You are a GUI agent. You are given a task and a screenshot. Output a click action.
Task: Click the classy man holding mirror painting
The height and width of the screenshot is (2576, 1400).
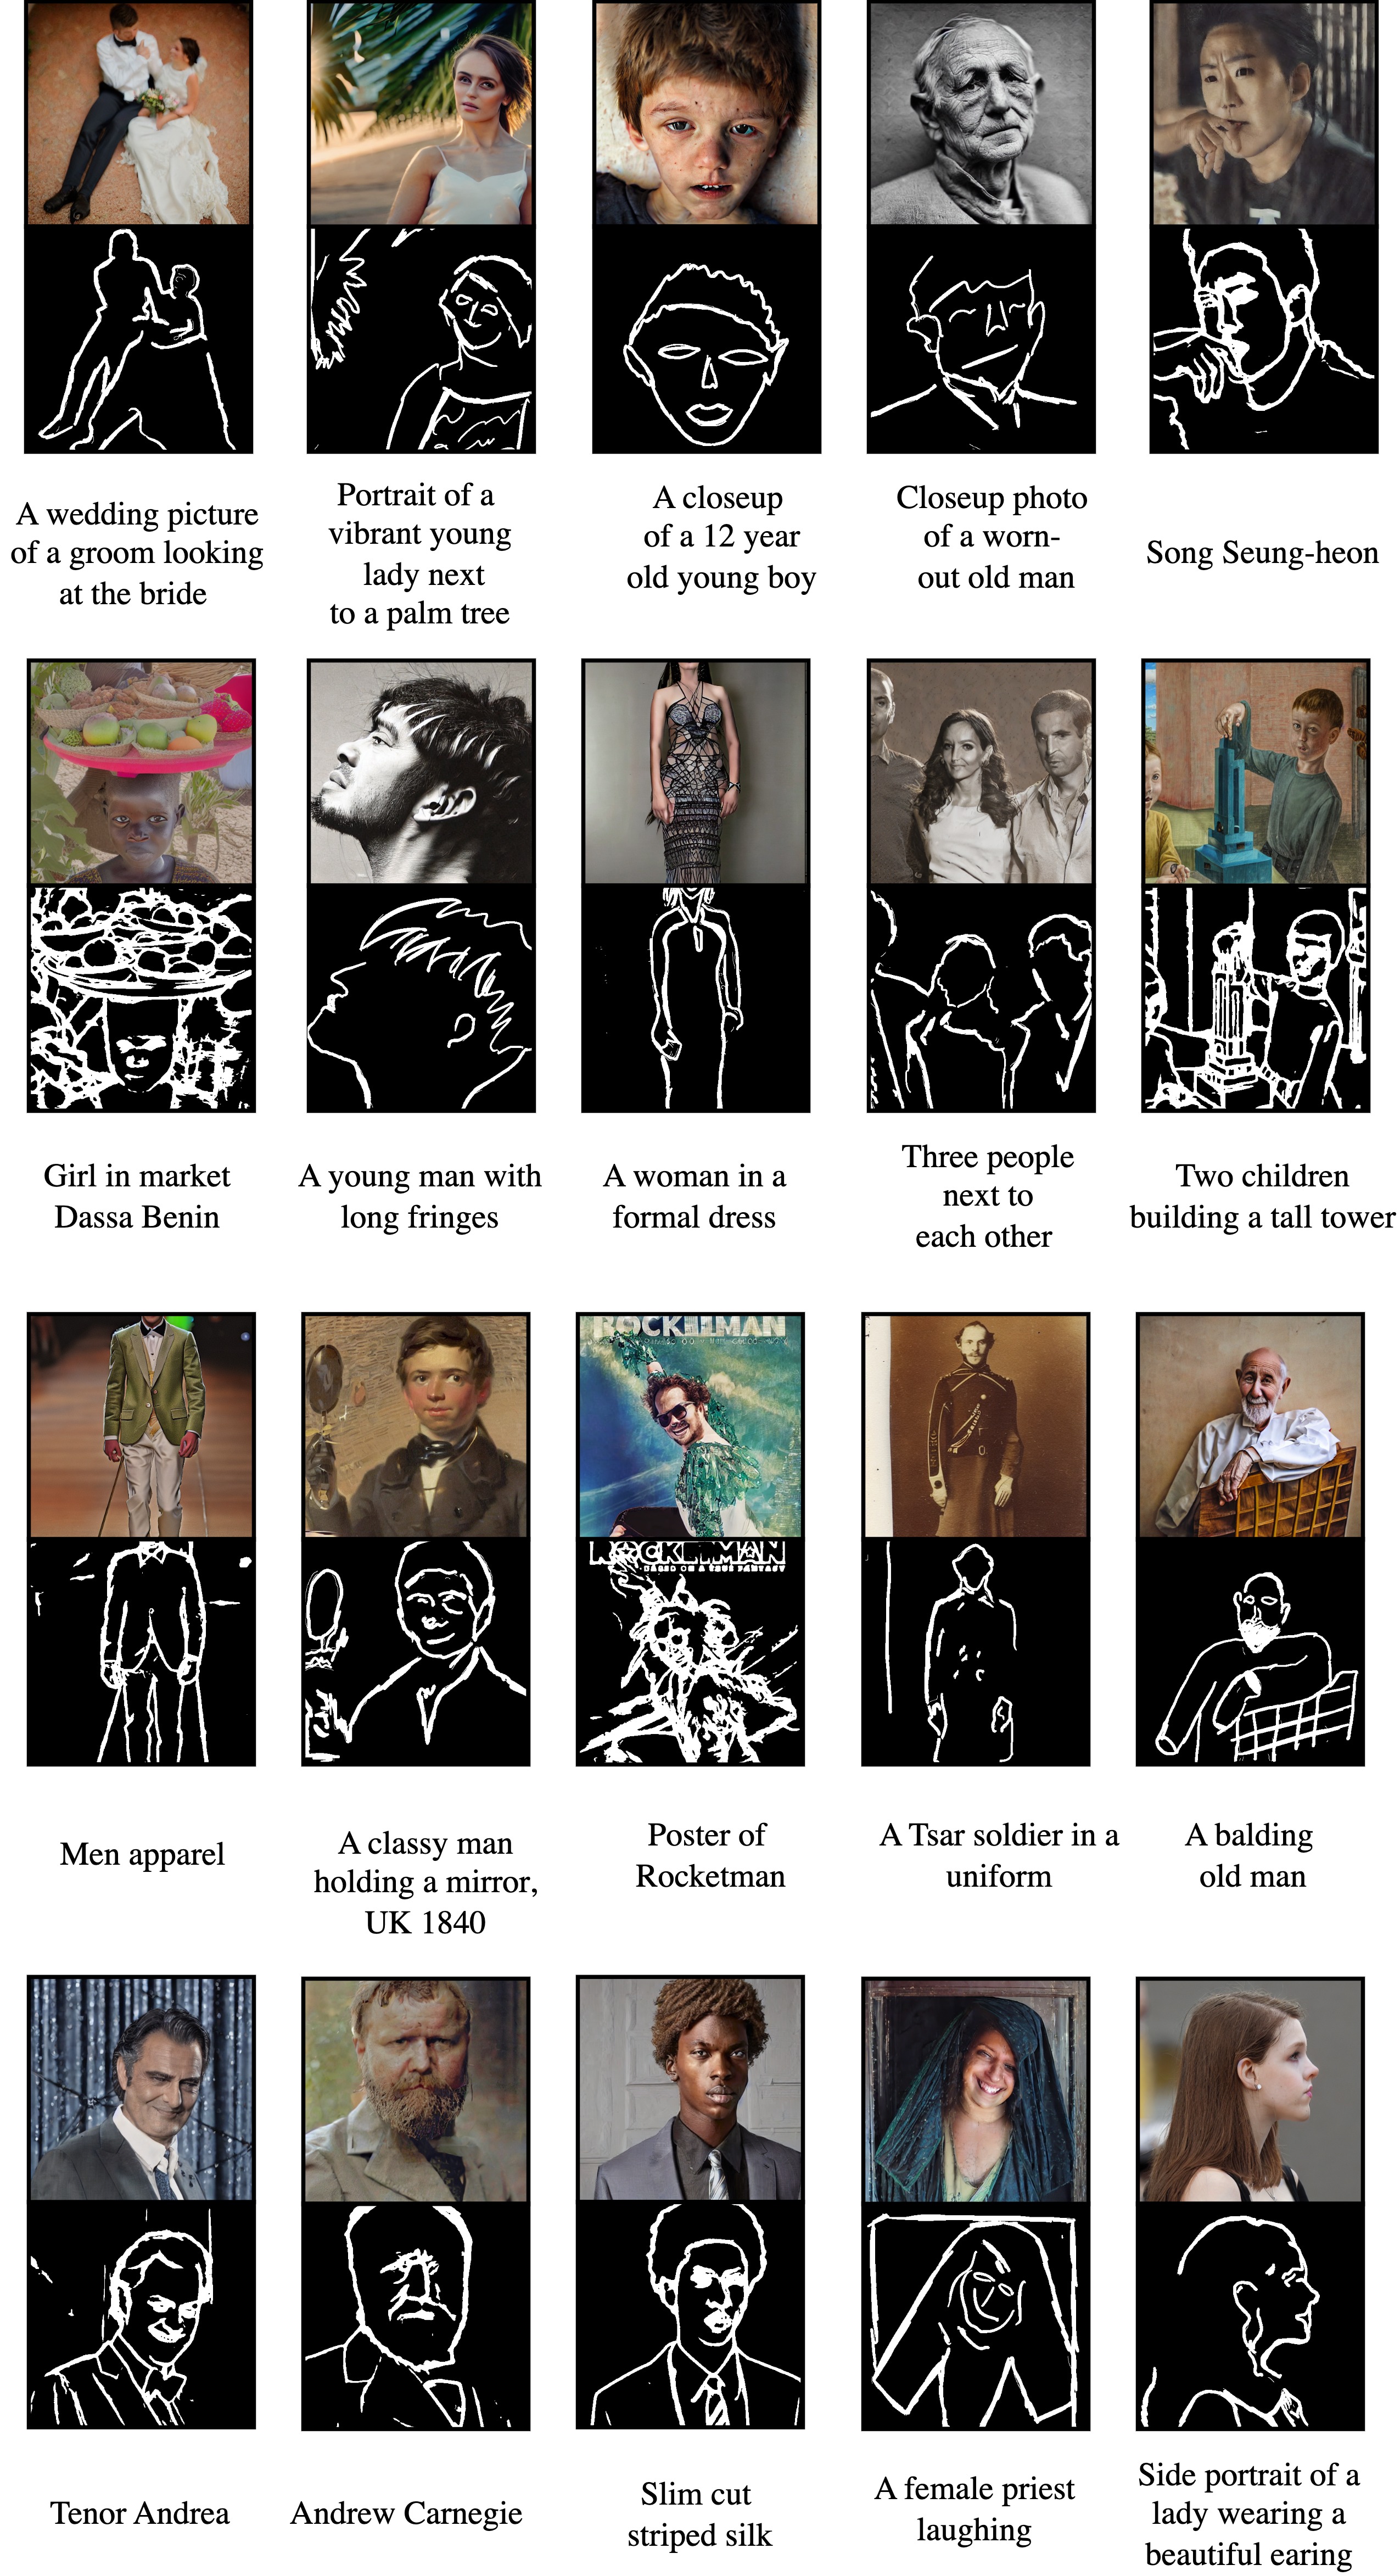[416, 1425]
